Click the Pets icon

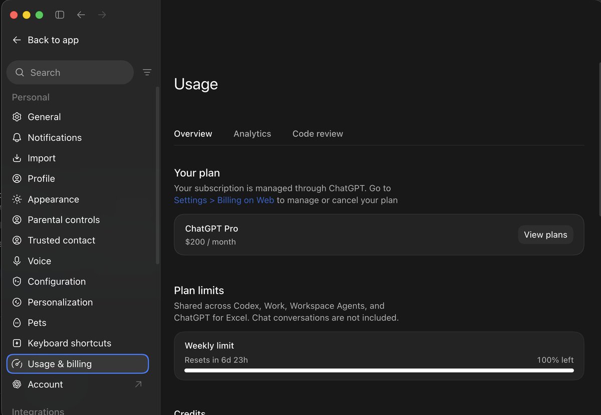click(x=17, y=323)
